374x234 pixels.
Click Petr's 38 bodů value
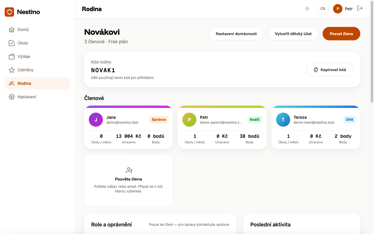point(250,136)
